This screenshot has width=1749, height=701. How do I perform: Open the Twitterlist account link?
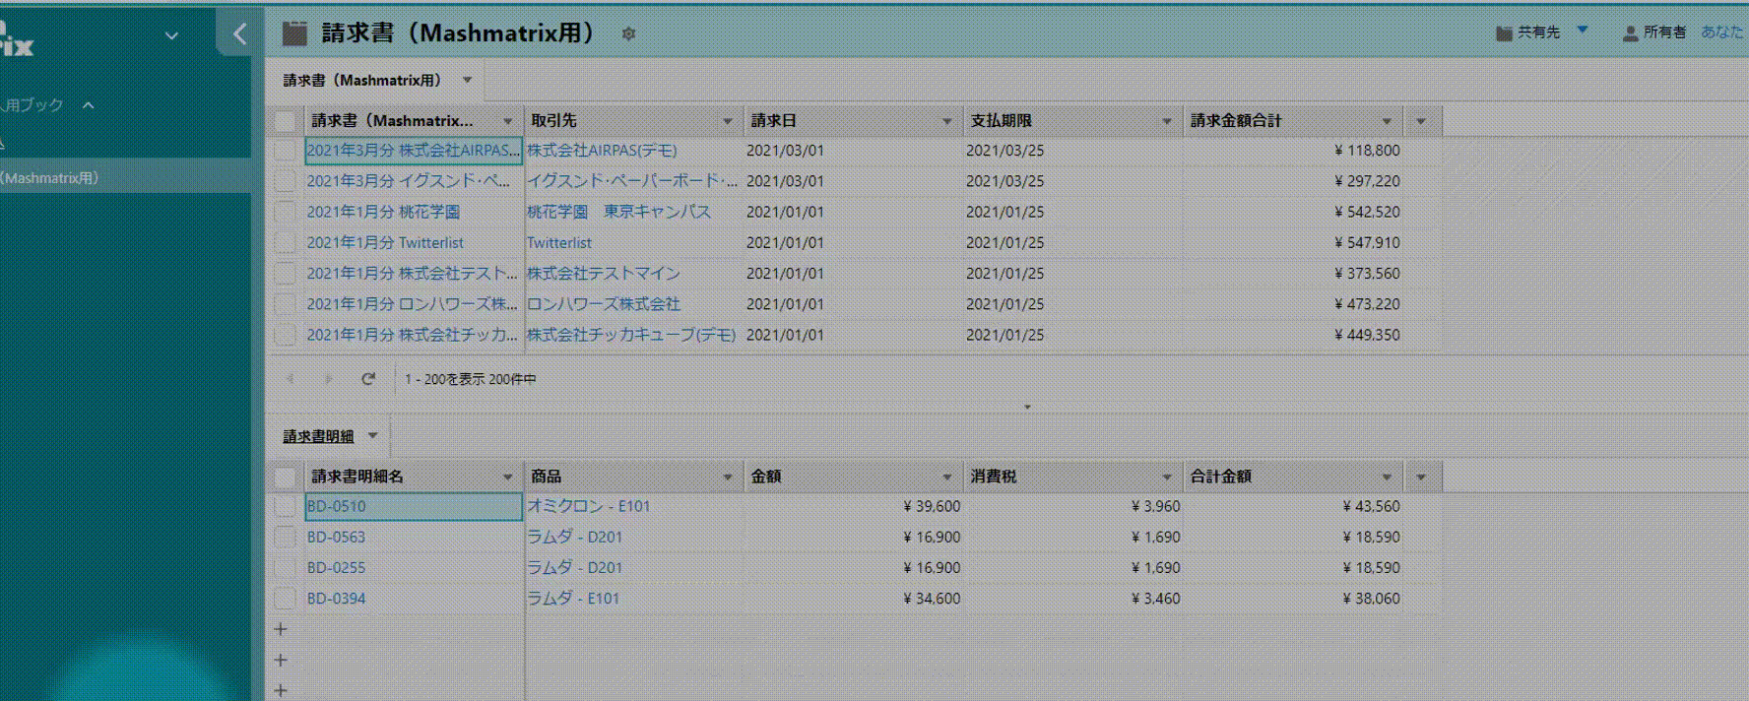coord(559,242)
